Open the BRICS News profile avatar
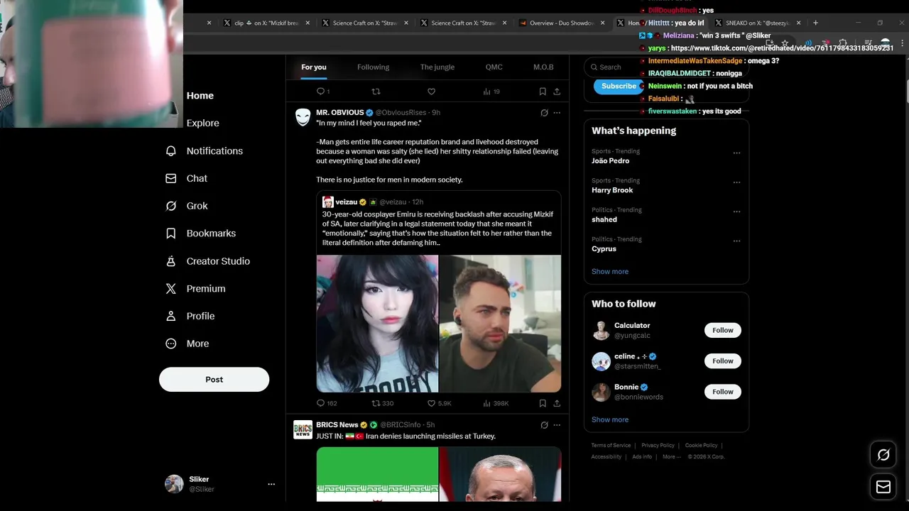Screen dimensions: 909x511 (x=303, y=429)
